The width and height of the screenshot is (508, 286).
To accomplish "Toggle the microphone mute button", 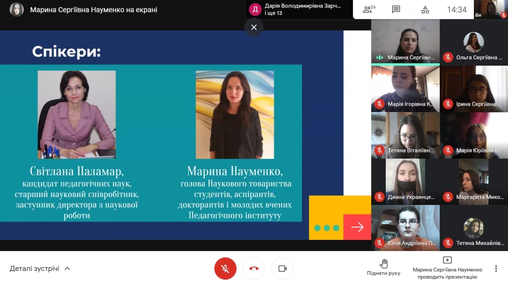I will tap(225, 269).
